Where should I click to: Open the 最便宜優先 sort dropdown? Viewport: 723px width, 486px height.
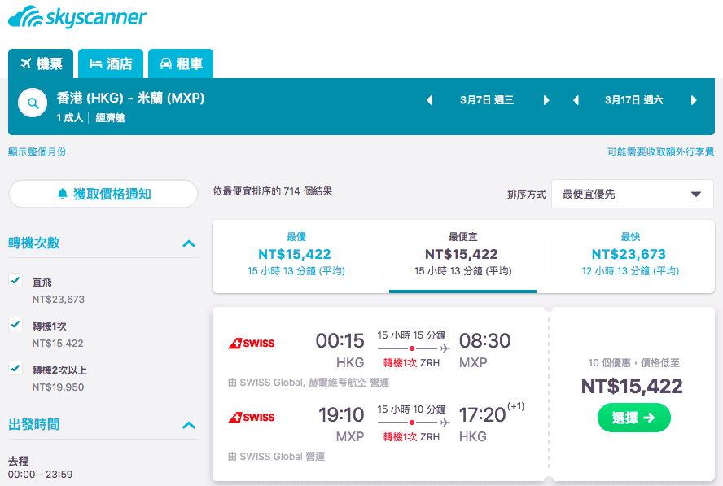[632, 194]
